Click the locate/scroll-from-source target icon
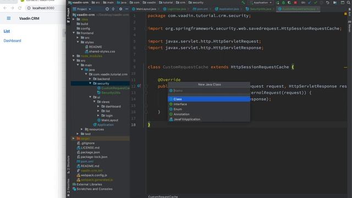Screen dimensions: 352x198 click(107, 9)
